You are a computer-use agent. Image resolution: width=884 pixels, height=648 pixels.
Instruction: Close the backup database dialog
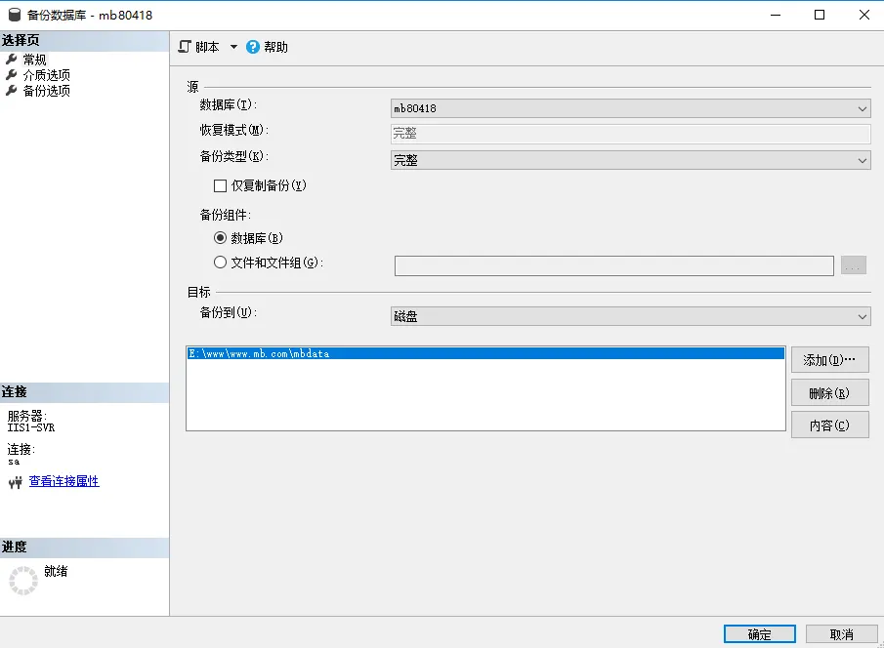pos(863,15)
